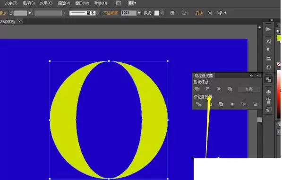
Task: Toggle the Pathfinder dock icon
Action: pos(268,80)
